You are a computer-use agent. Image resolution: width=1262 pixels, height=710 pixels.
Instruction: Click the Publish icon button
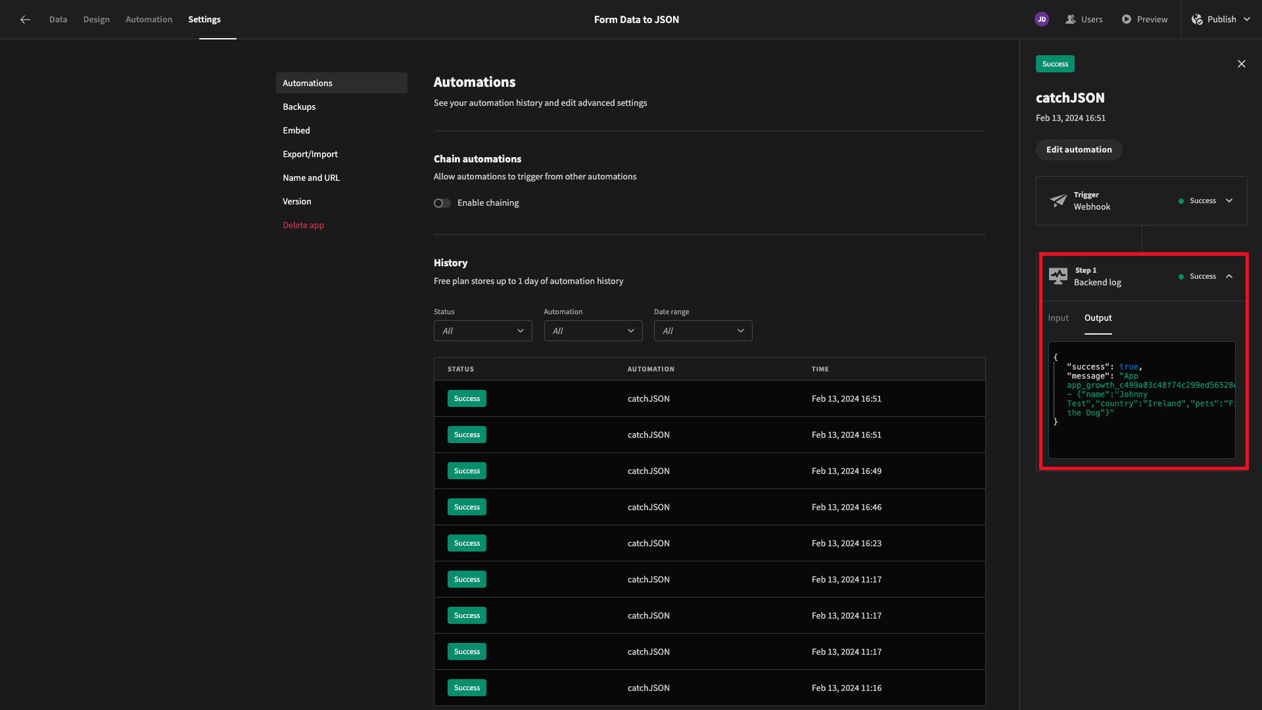pyautogui.click(x=1197, y=19)
